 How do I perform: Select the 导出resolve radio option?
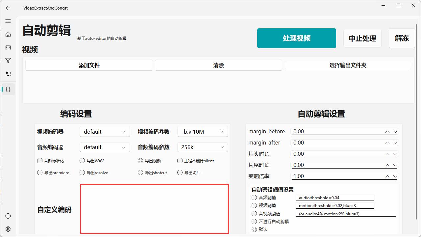point(82,172)
